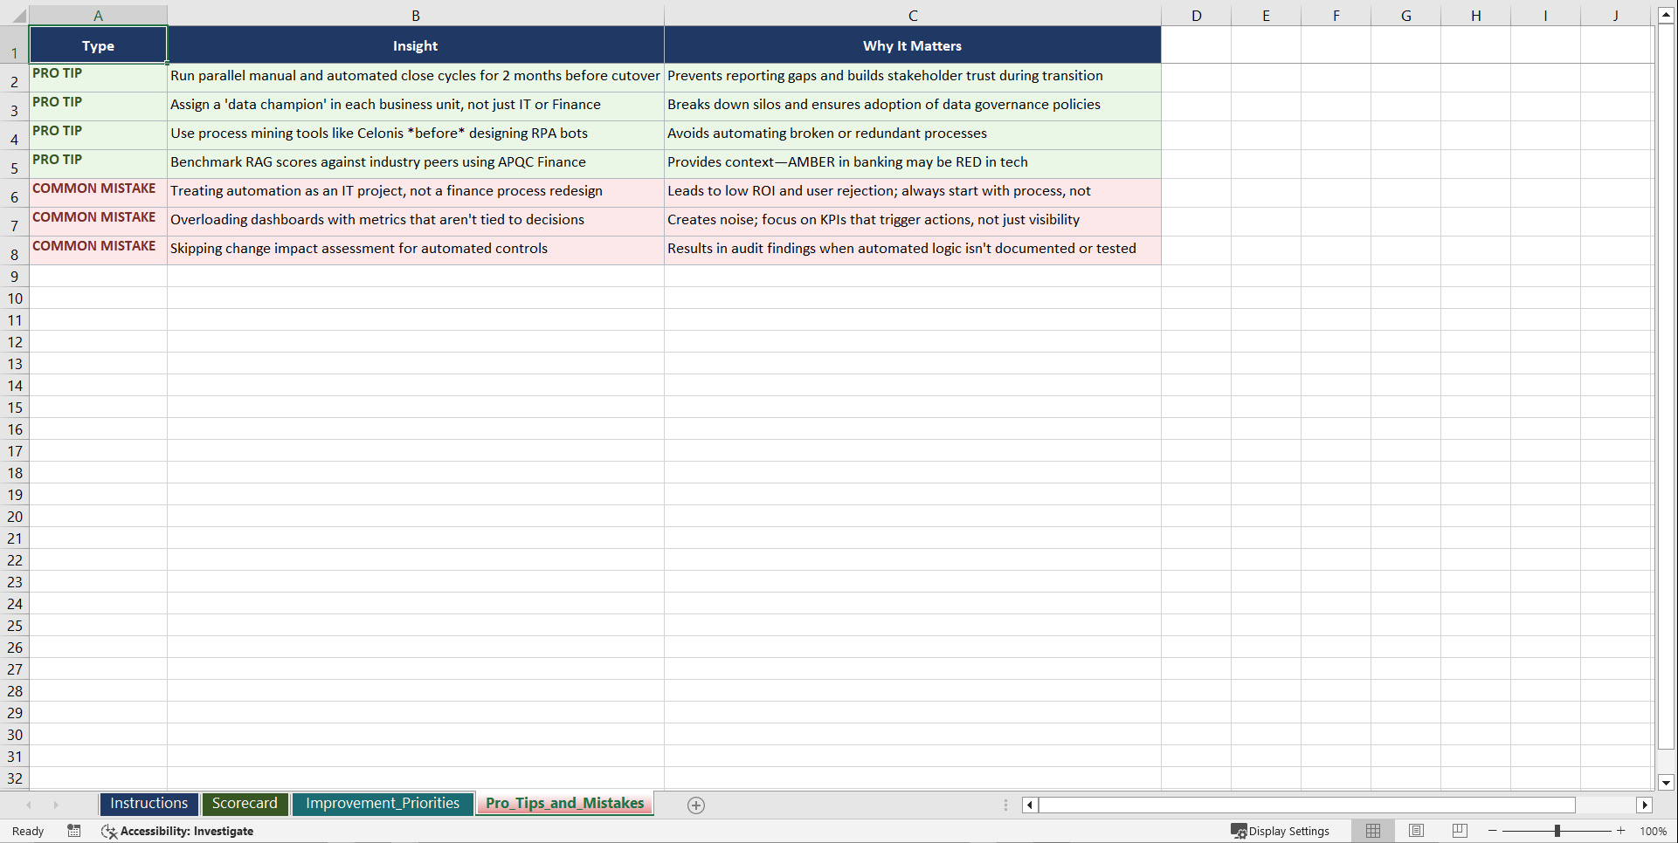
Task: Start macro recording from the status bar
Action: [x=74, y=831]
